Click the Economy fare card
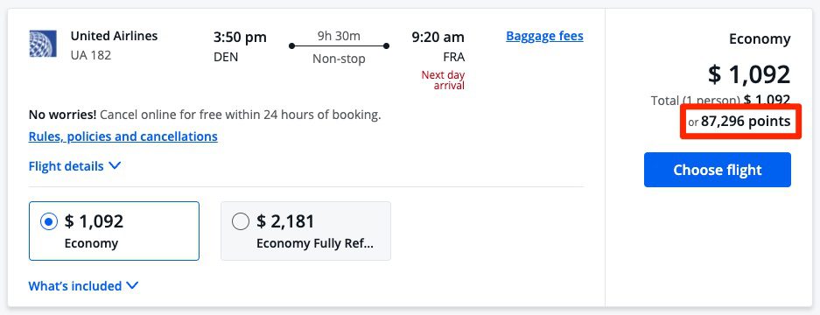 click(x=114, y=231)
